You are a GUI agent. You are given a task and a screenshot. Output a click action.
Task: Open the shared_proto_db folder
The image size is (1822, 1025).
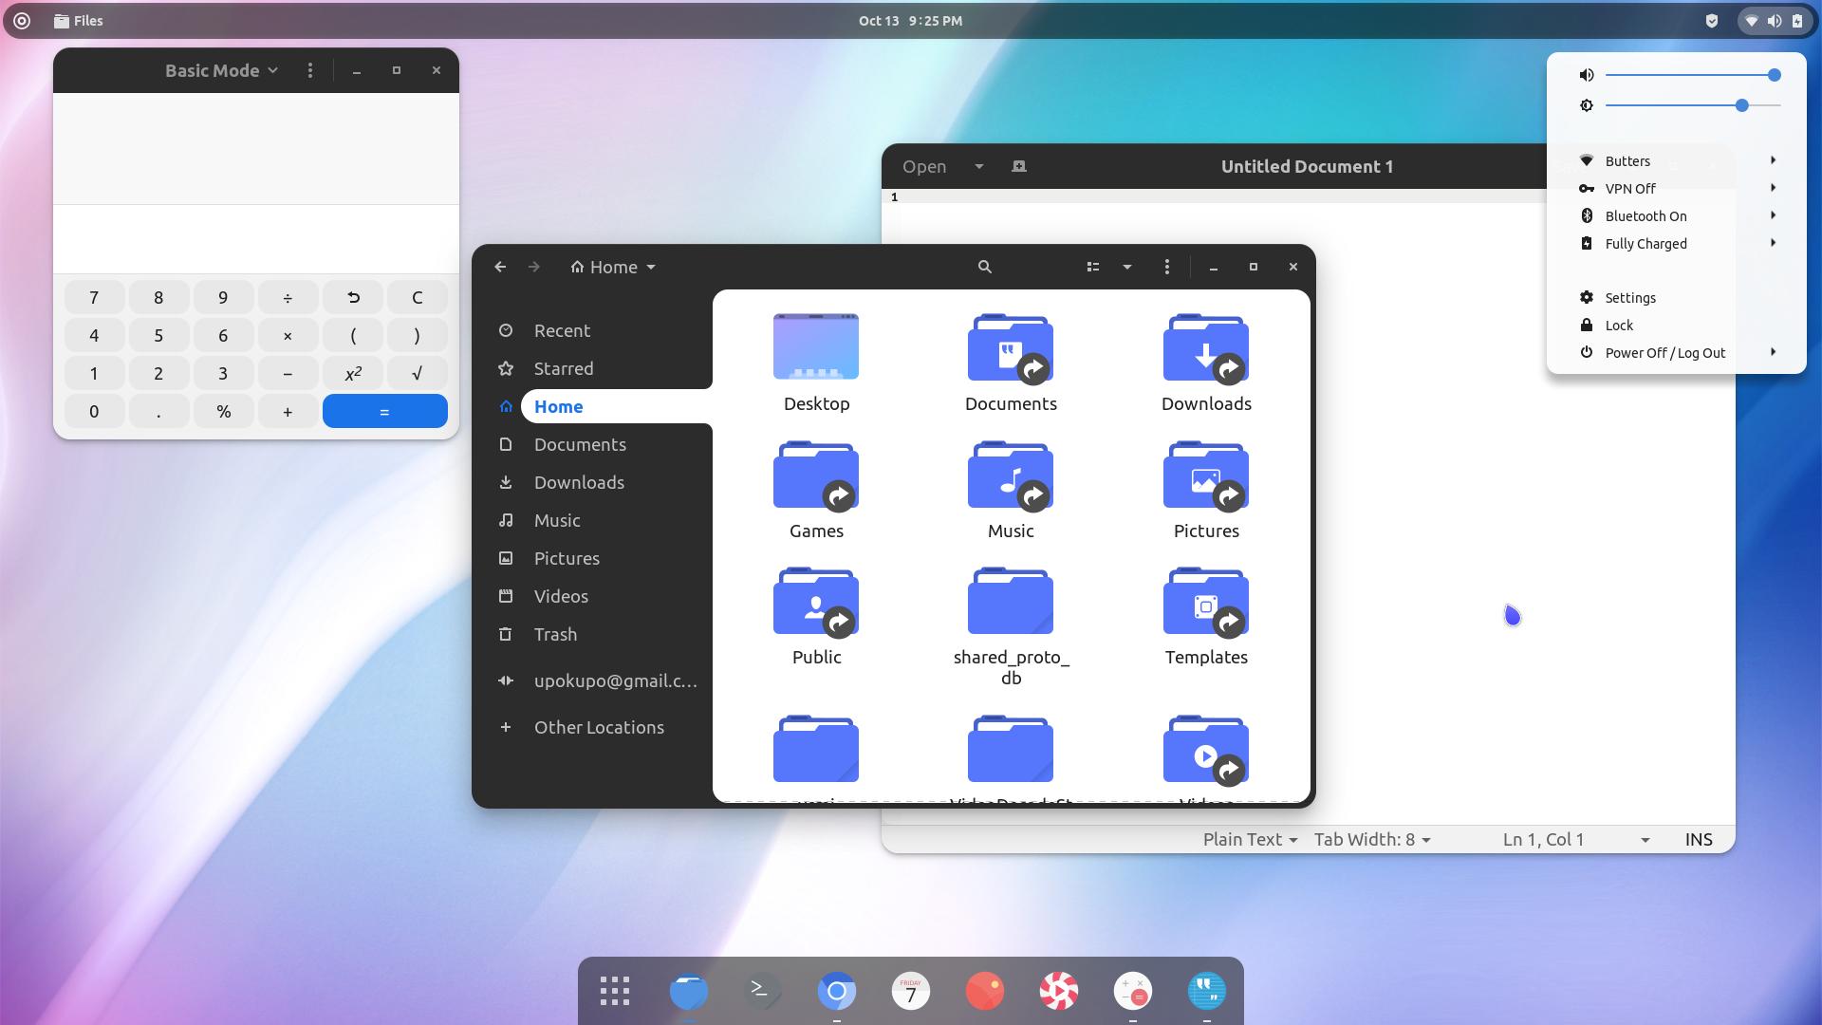(1011, 603)
